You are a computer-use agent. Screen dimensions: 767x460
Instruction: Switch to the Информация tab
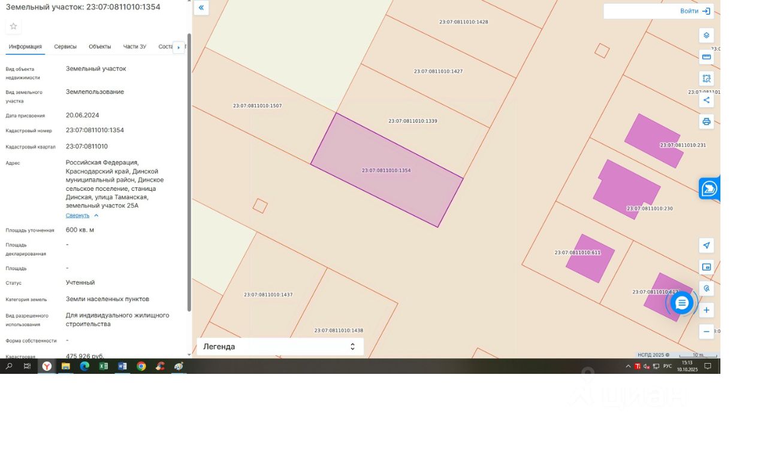point(25,47)
